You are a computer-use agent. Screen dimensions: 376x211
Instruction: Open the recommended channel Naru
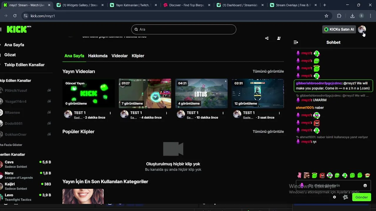[26, 175]
